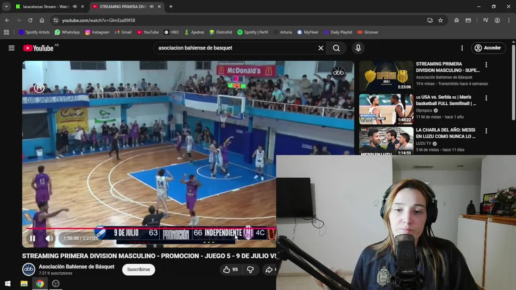Screen dimensions: 516x290
Task: Subscribe with the Suscribirse button
Action: (x=138, y=269)
